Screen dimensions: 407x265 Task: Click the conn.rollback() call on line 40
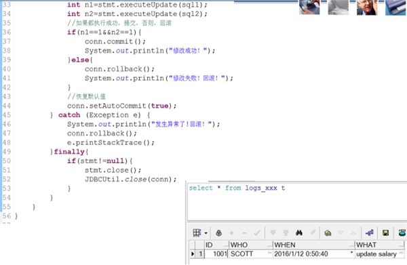tap(119, 69)
